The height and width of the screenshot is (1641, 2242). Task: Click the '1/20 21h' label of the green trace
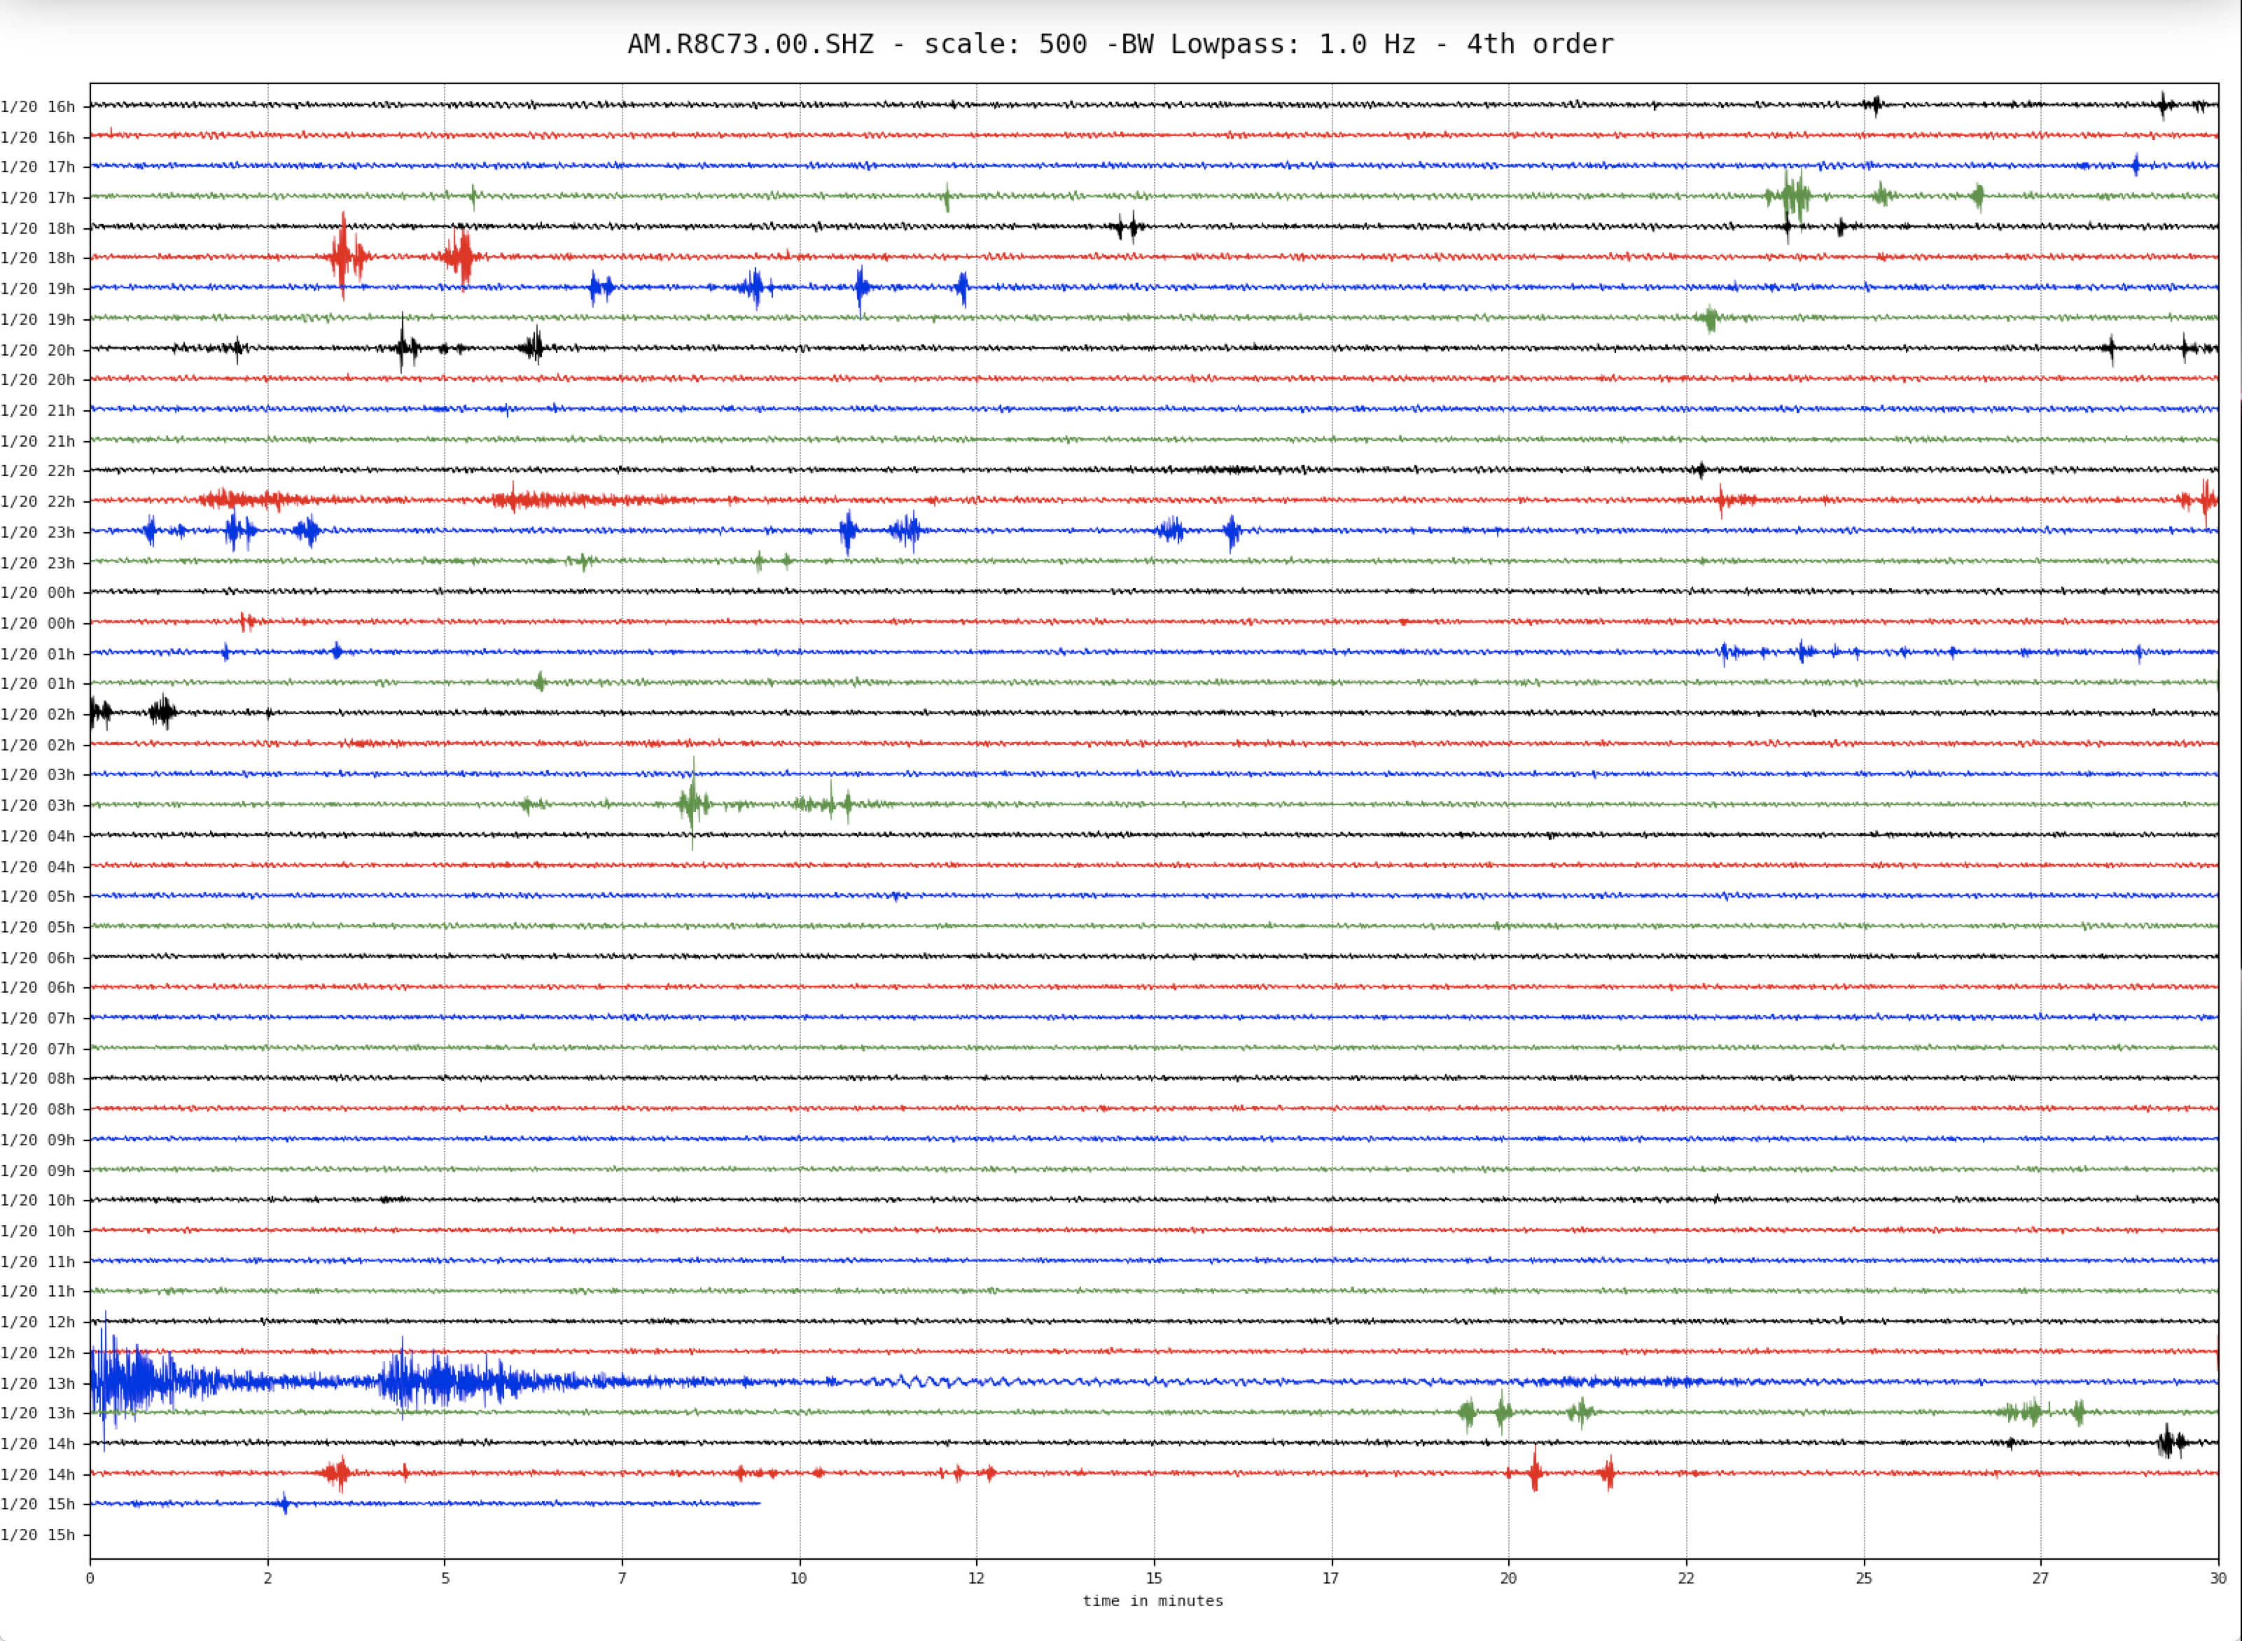tap(38, 441)
